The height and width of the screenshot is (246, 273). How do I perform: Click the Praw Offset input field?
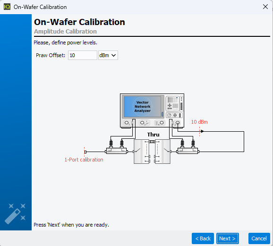pos(83,55)
